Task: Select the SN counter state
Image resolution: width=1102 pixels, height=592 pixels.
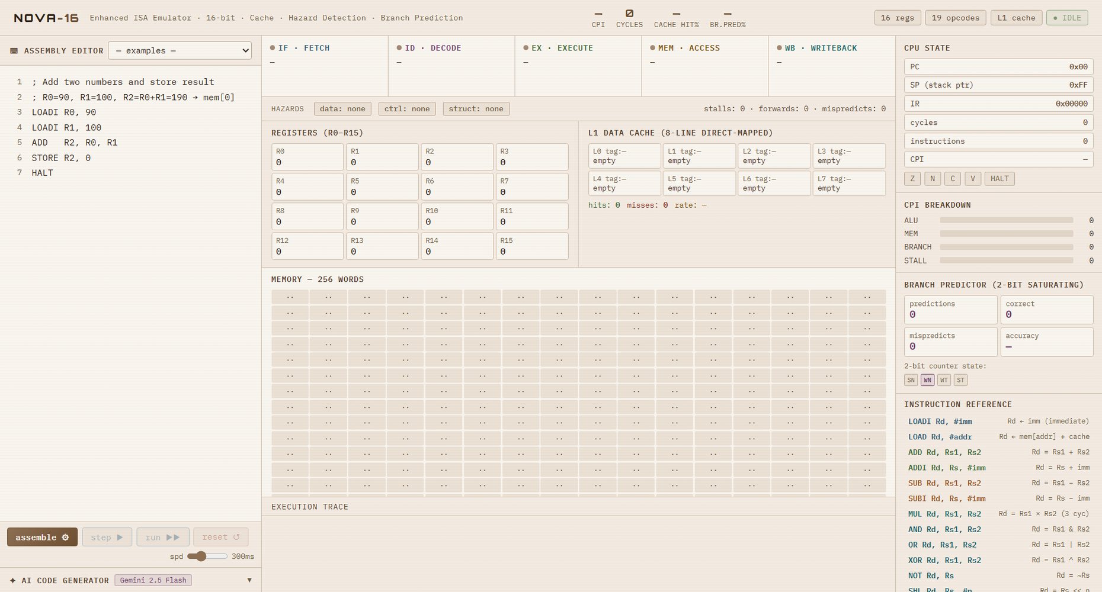Action: click(x=911, y=380)
